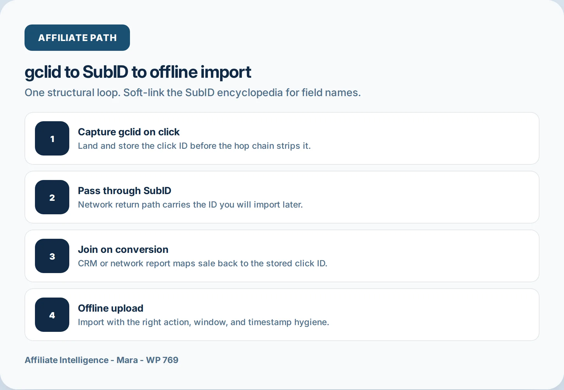
Task: Open the Capture gclid step card
Action: click(x=282, y=138)
